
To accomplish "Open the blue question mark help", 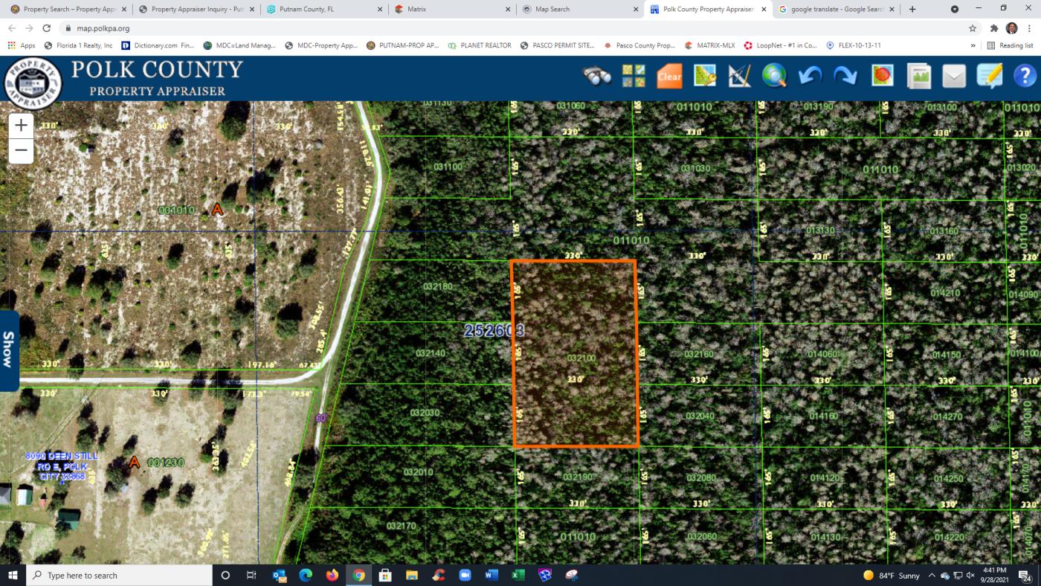I will 1025,76.
